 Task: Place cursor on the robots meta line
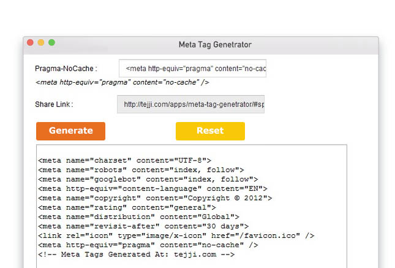tap(141, 170)
